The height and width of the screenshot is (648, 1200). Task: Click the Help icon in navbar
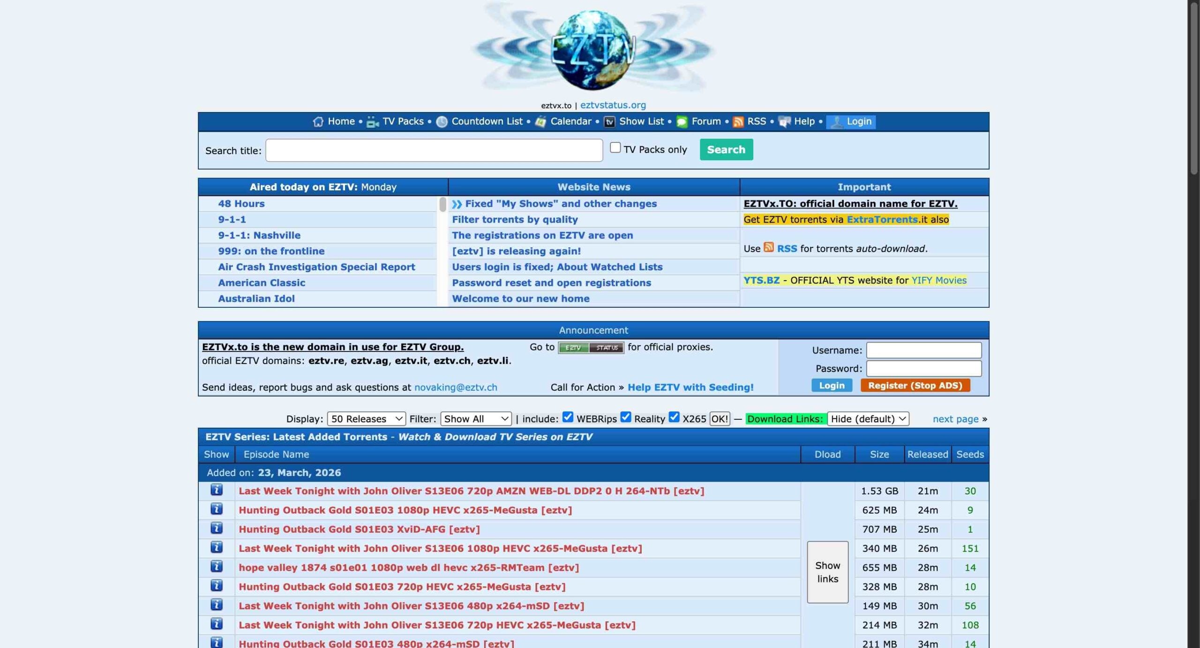pyautogui.click(x=784, y=122)
